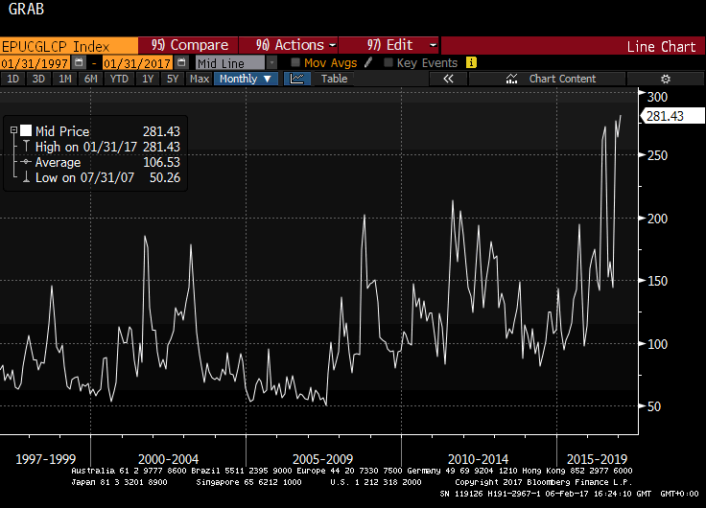This screenshot has width=706, height=508.
Task: Click the GRAB function title
Action: pos(26,9)
